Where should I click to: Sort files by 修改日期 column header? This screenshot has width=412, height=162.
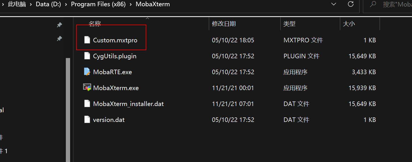[224, 24]
